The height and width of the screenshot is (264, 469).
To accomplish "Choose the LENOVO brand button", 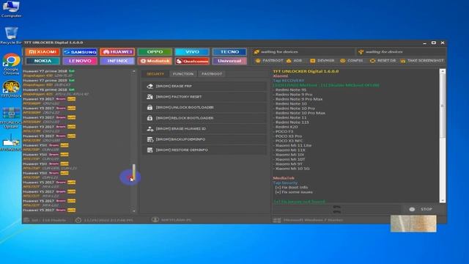I will pos(80,61).
